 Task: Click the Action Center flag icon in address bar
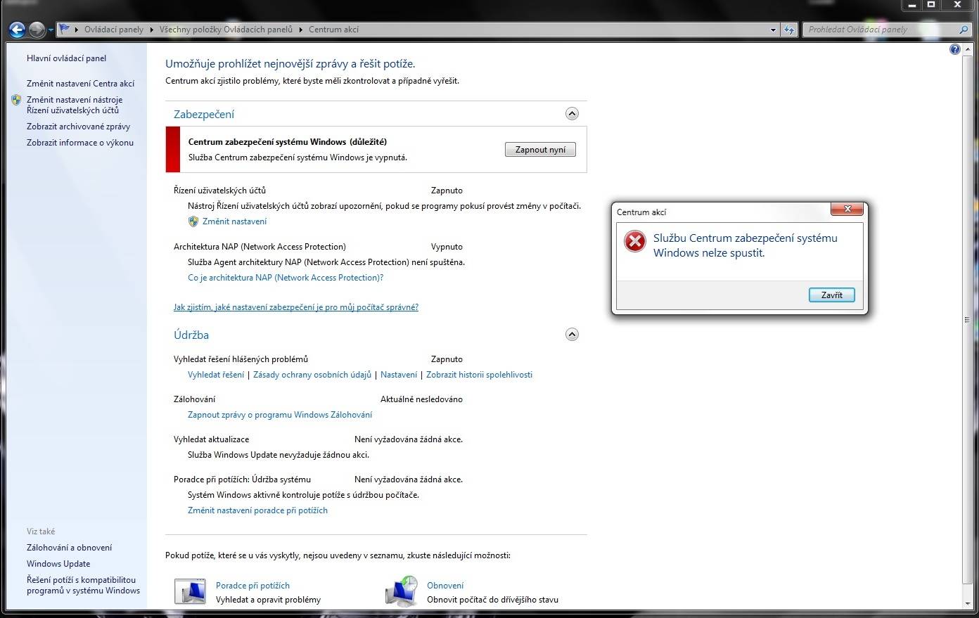(x=65, y=30)
